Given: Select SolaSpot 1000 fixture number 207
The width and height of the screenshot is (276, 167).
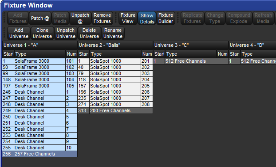Looking at the screenshot, I should pyautogui.click(x=115, y=98).
